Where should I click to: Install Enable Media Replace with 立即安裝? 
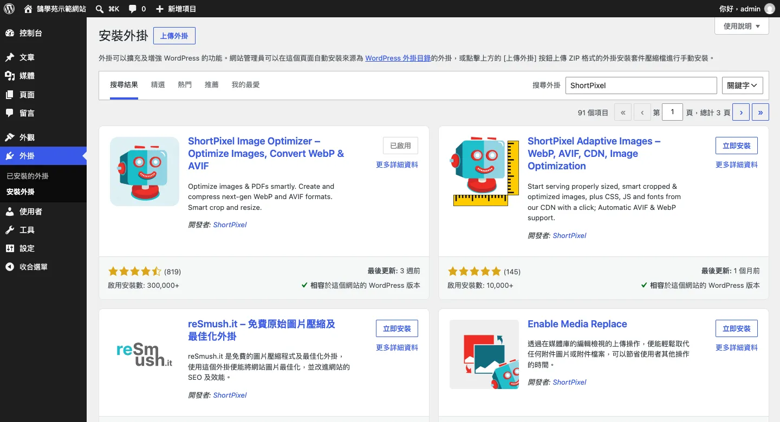pyautogui.click(x=737, y=328)
